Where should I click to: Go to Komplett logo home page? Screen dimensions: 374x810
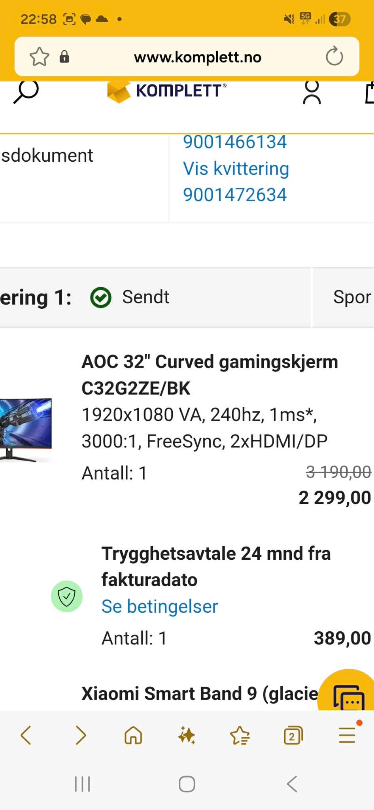coord(166,92)
